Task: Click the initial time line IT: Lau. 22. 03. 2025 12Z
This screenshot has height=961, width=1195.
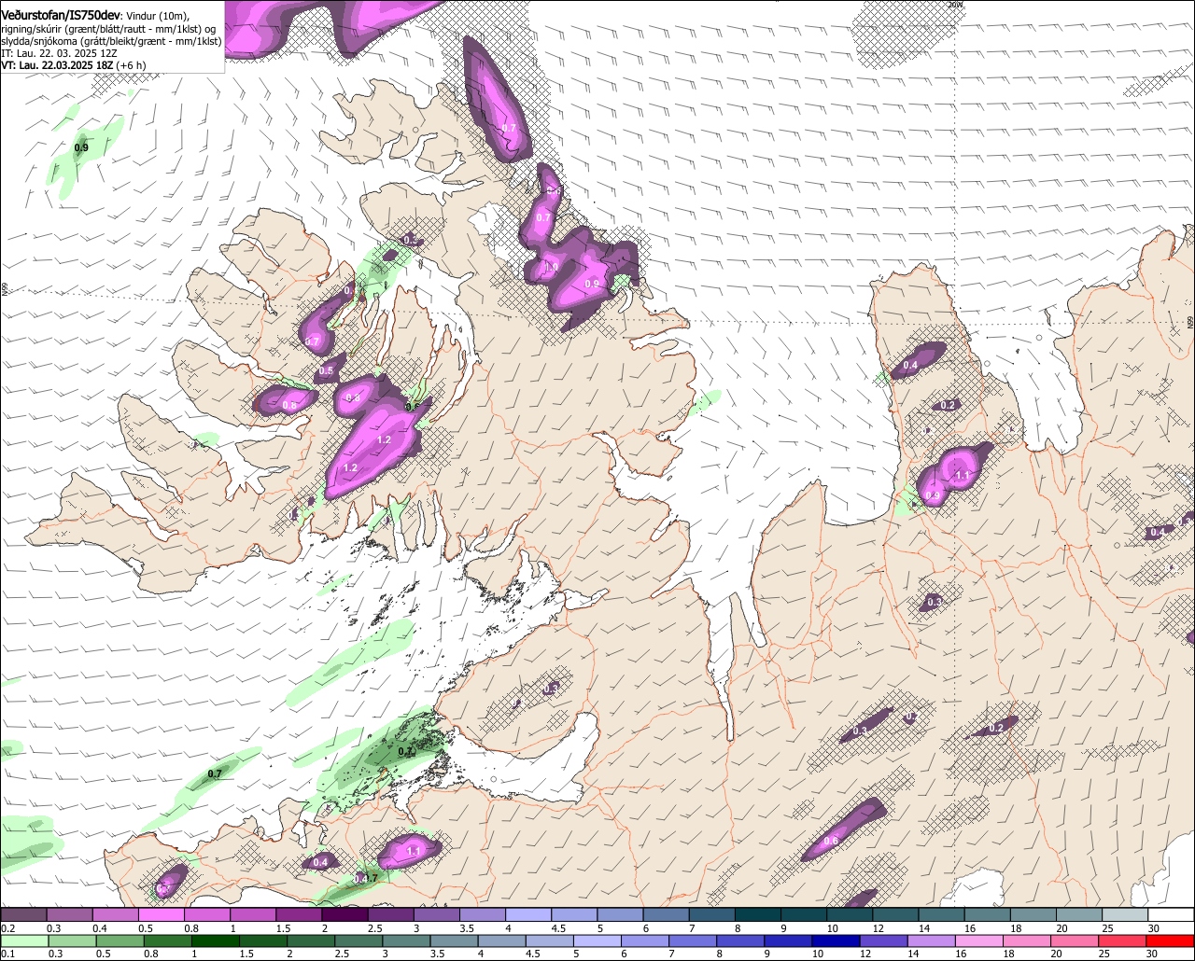Action: click(58, 53)
